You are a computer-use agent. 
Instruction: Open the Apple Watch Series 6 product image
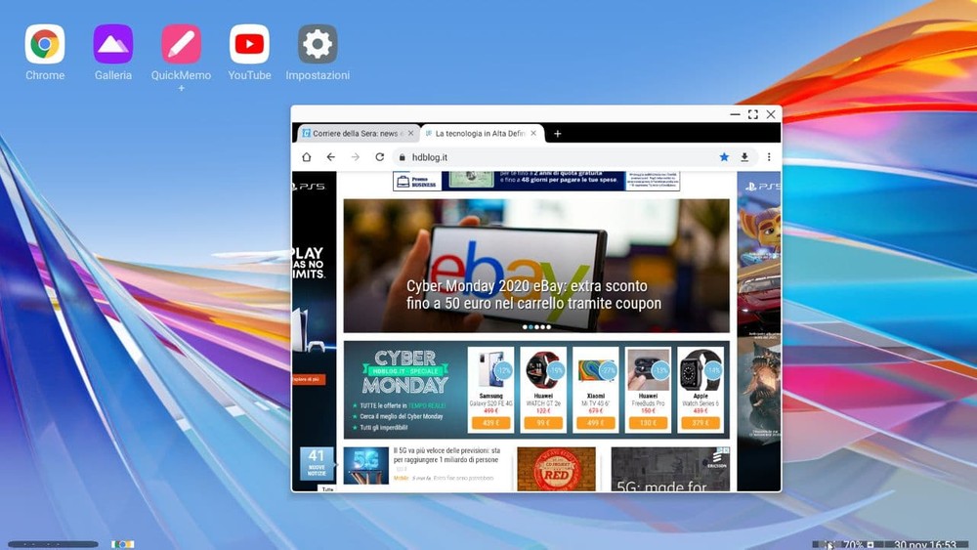point(701,370)
